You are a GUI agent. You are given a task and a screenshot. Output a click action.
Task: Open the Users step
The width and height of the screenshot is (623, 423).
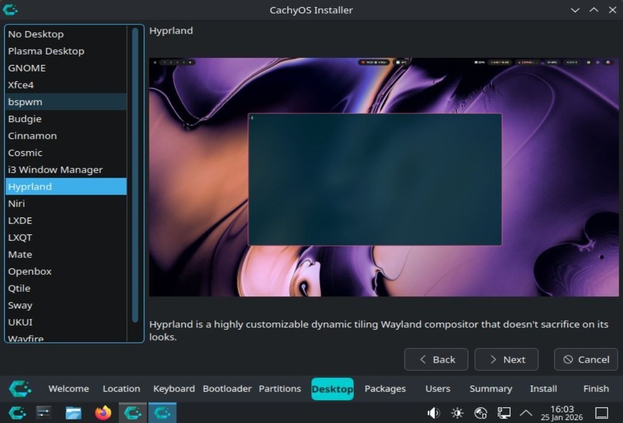[x=437, y=388]
